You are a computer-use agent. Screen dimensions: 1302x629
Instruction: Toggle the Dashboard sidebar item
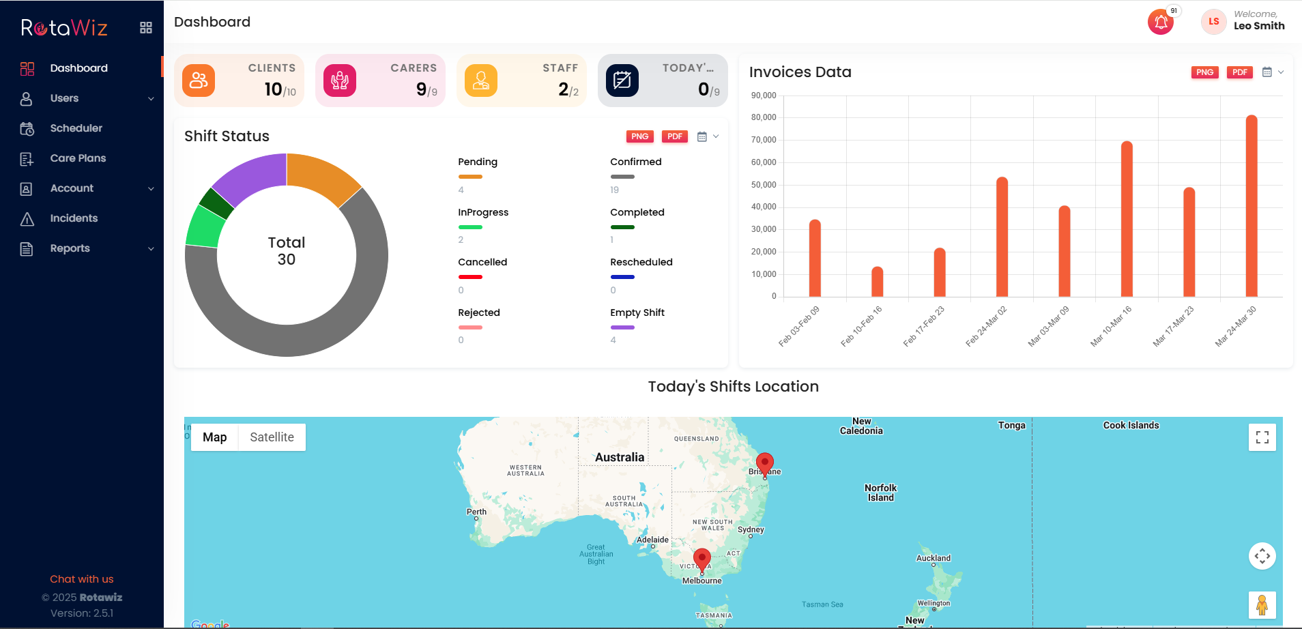[78, 68]
